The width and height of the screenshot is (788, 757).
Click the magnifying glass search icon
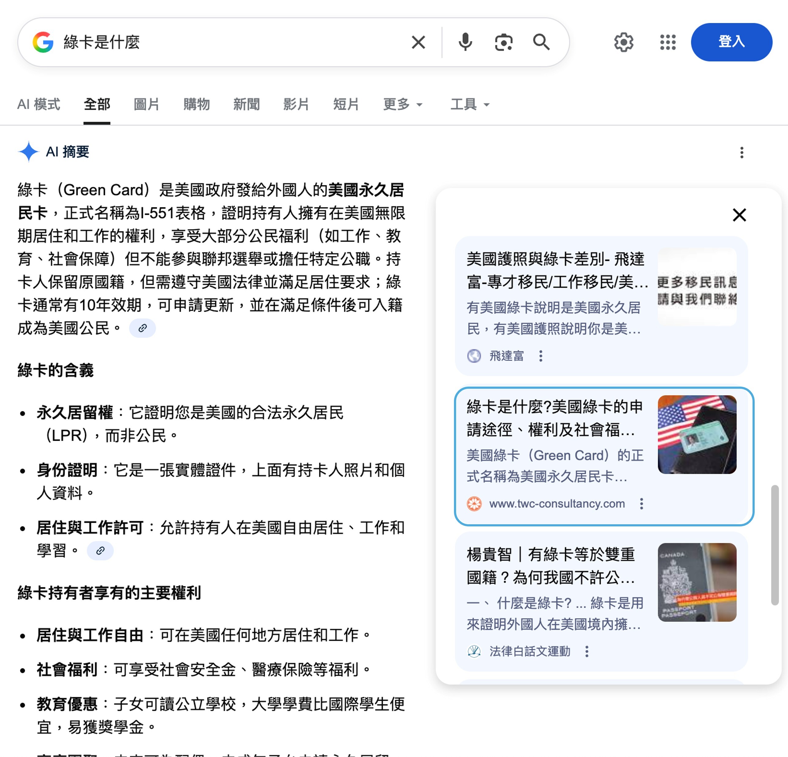pos(541,42)
